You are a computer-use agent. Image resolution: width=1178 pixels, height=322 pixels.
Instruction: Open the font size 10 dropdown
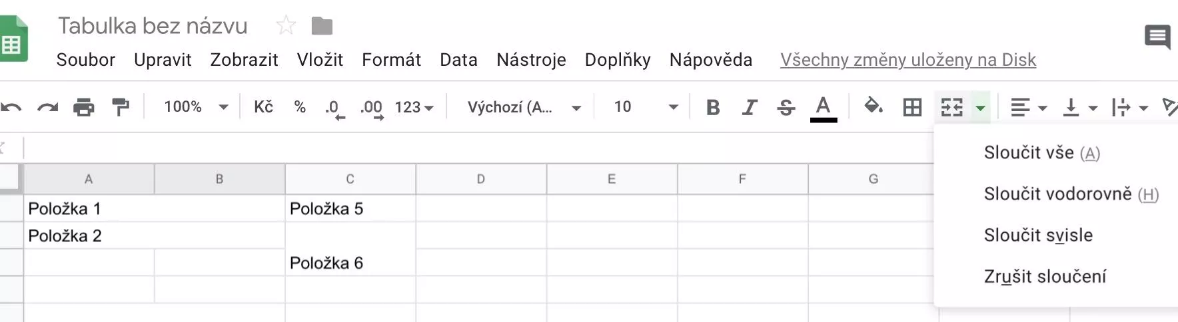(645, 107)
